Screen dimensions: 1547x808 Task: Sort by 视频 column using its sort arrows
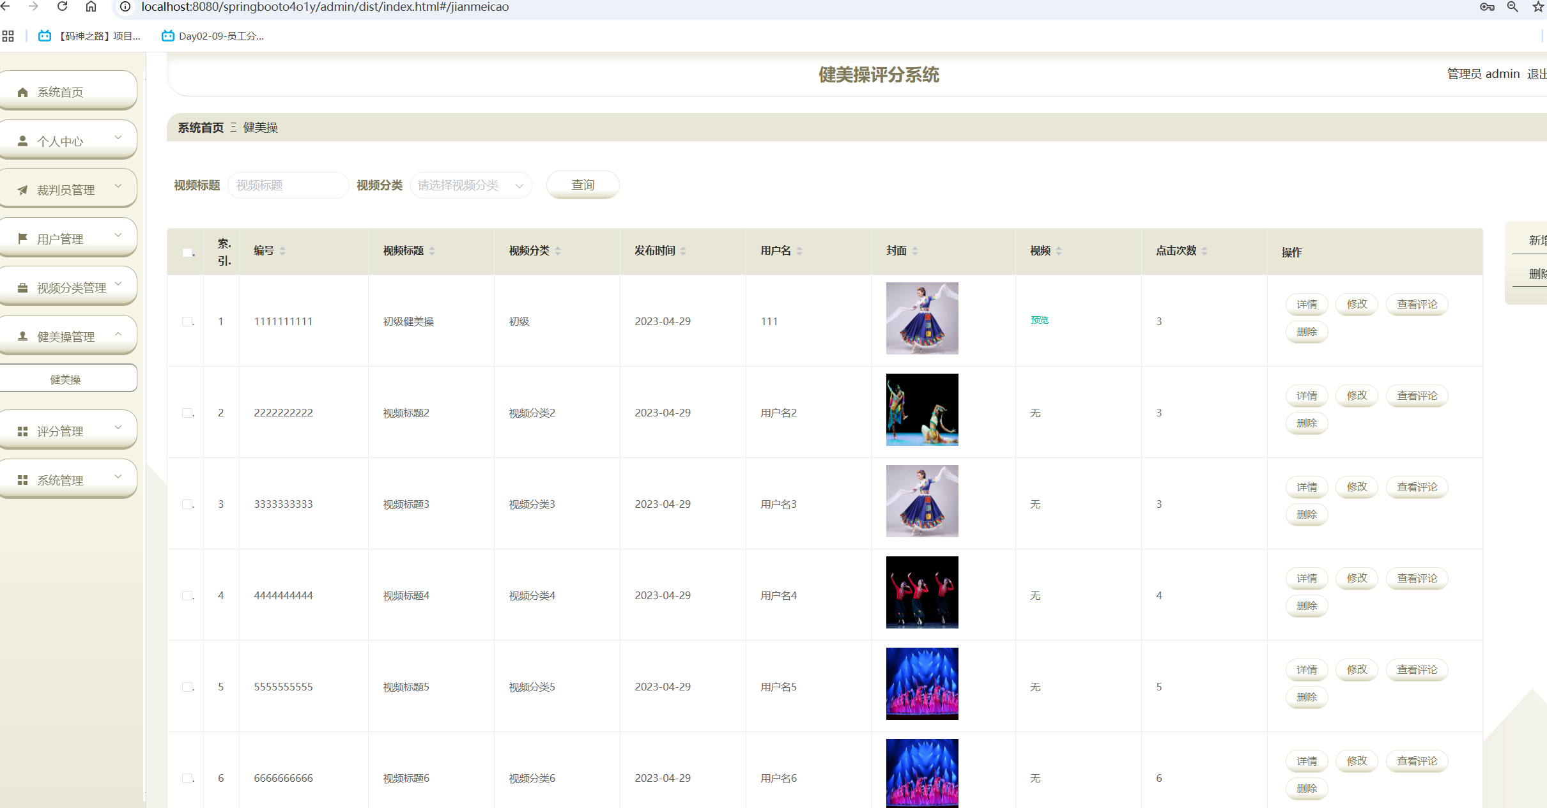click(x=1059, y=251)
